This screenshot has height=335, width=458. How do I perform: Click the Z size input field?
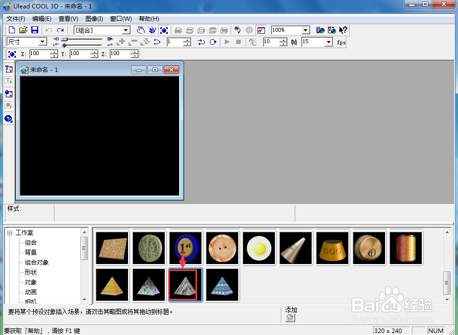121,54
